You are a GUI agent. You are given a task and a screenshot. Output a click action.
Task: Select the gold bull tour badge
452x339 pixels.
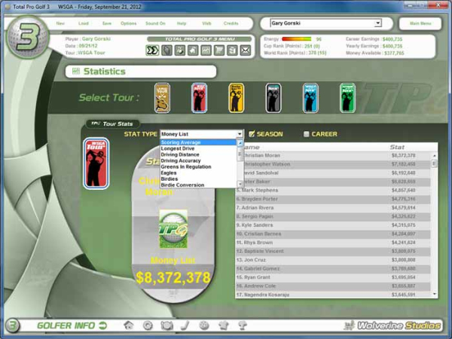click(162, 98)
